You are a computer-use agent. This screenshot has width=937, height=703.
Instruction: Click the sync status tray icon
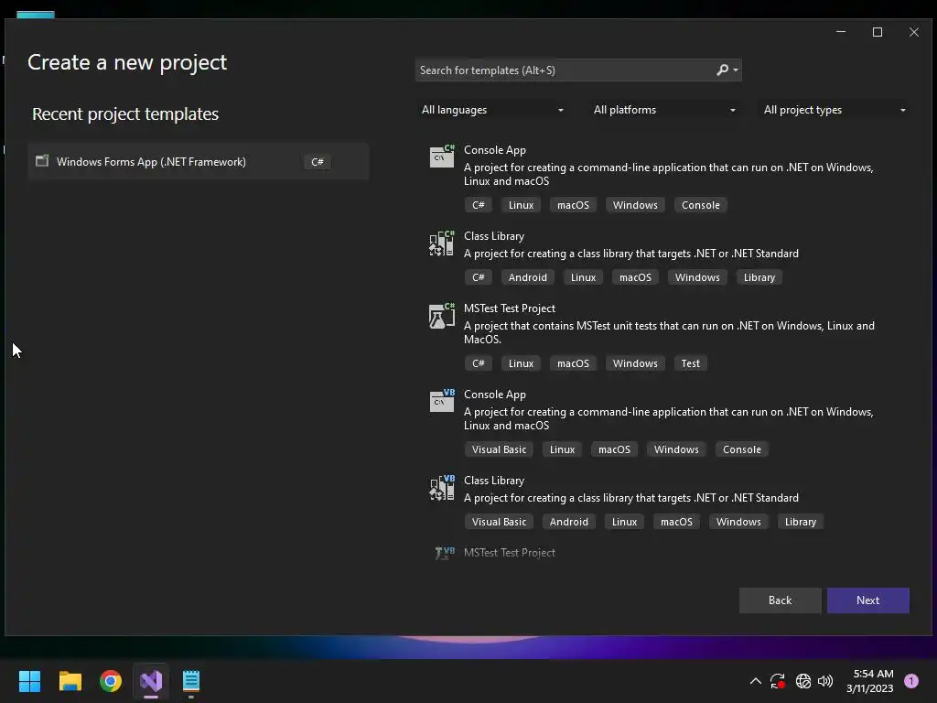[778, 681]
